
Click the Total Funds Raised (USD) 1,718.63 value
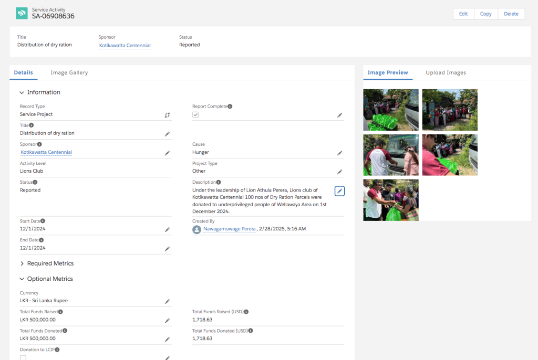(x=202, y=320)
